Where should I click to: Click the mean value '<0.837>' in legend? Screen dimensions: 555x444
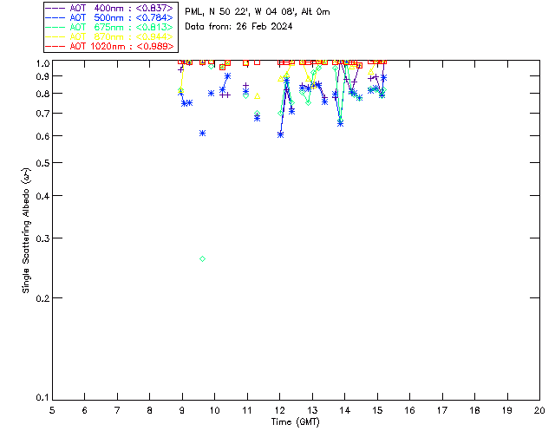tap(154, 8)
